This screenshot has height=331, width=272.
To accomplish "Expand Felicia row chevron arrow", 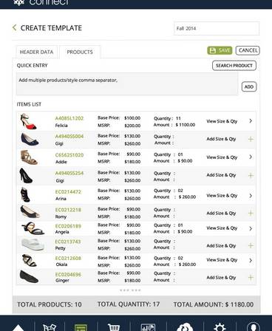I will pyautogui.click(x=251, y=120).
